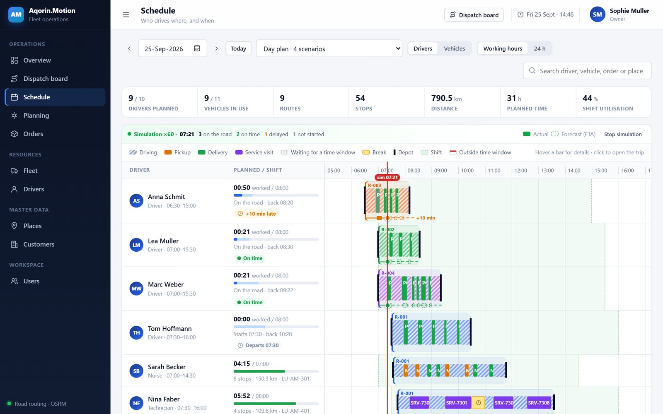The width and height of the screenshot is (663, 414).
Task: Click Road routing OSRM status
Action: tap(36, 404)
